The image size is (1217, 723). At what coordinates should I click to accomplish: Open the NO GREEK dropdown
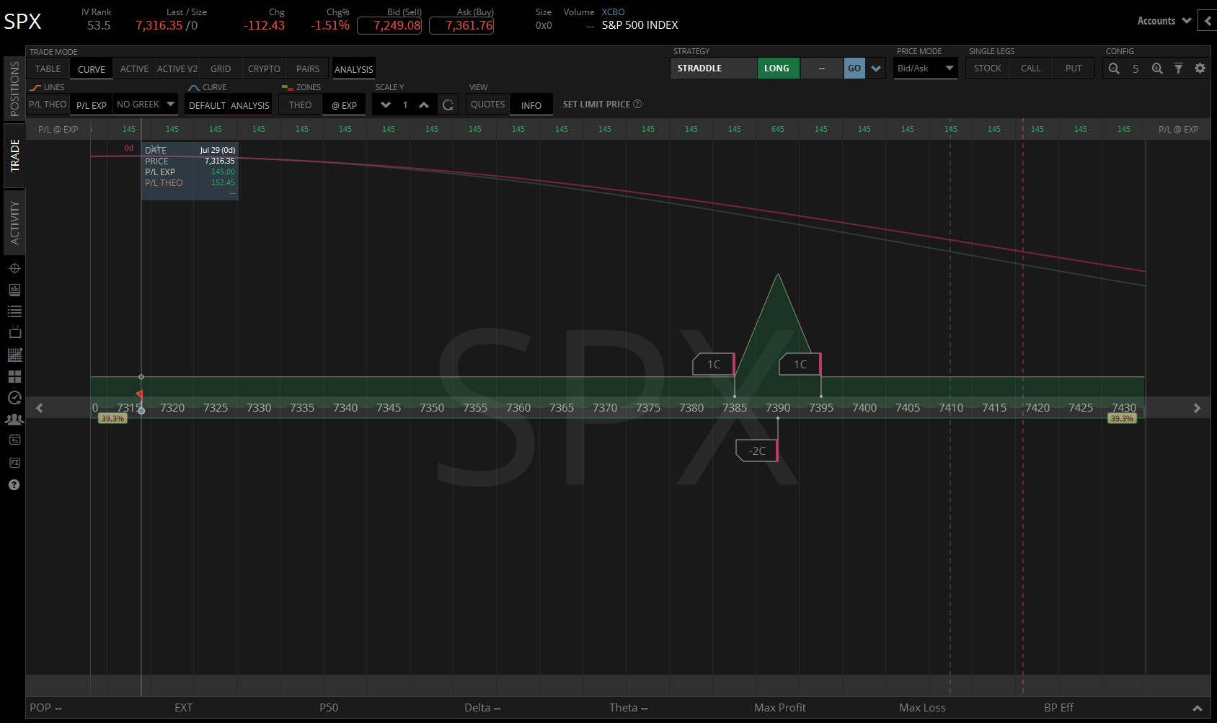[146, 104]
